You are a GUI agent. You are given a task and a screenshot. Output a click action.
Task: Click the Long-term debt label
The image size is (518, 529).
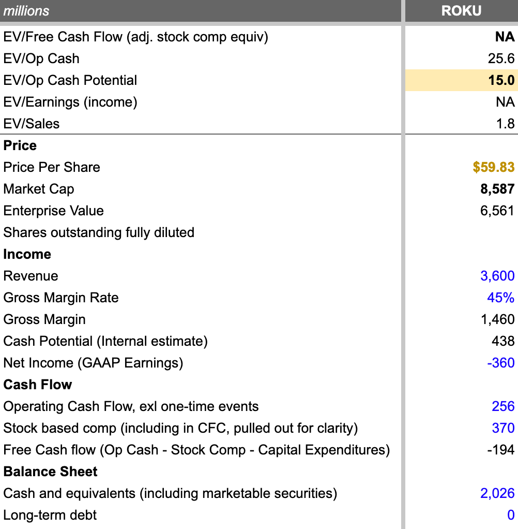tap(50, 515)
